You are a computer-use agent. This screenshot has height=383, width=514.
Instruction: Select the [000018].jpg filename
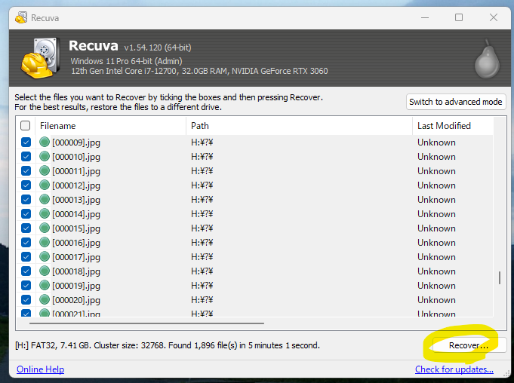pos(76,271)
